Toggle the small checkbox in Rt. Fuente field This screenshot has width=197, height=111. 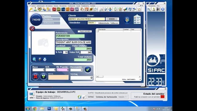[57, 71]
